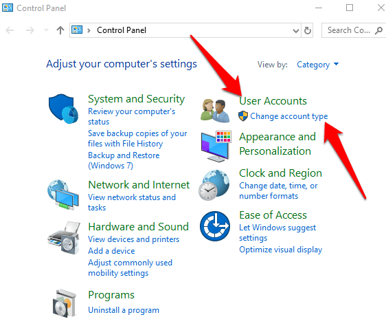Click the Ease of Access icon

tap(215, 226)
